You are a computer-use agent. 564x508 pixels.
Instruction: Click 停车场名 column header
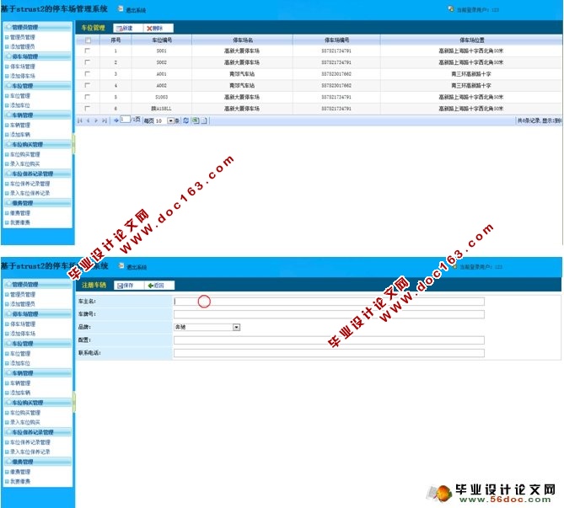[243, 40]
